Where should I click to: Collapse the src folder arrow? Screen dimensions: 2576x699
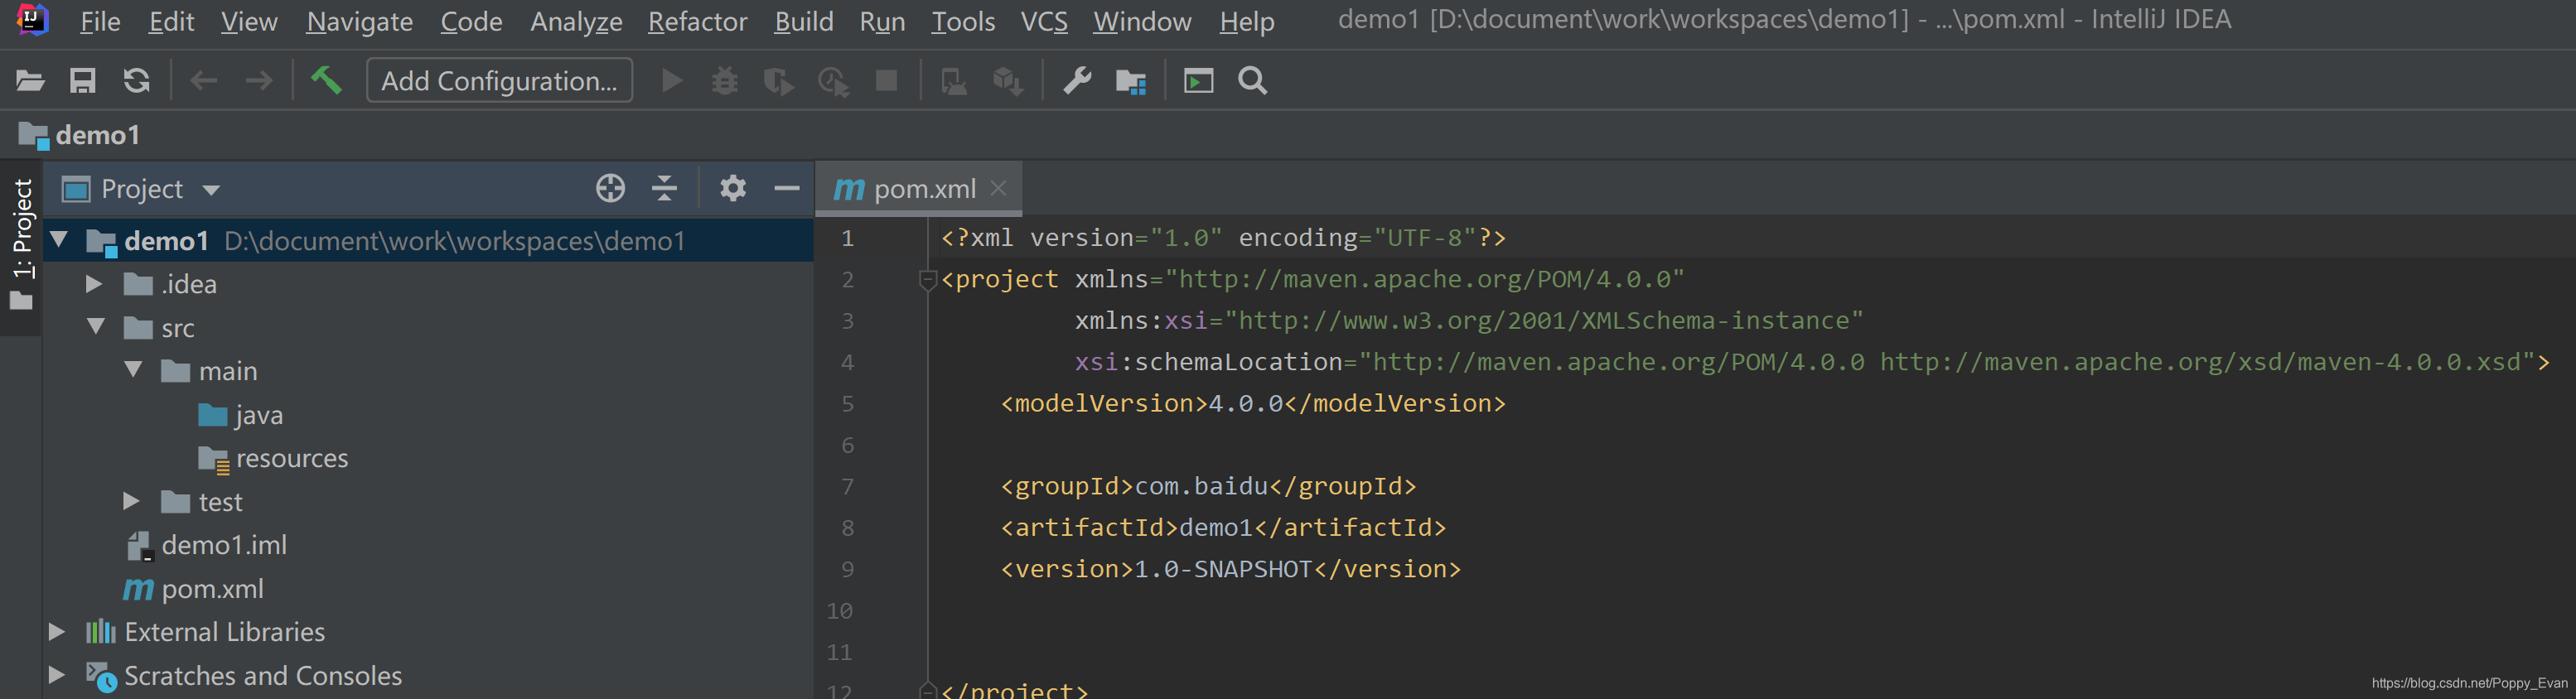pyautogui.click(x=96, y=327)
